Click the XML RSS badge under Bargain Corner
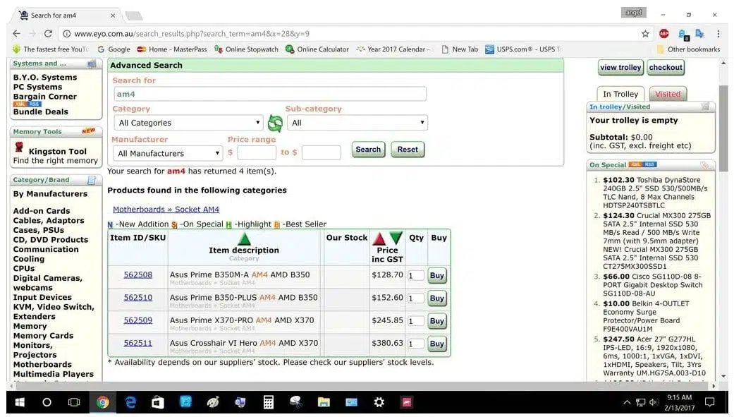The width and height of the screenshot is (734, 417). coord(27,104)
